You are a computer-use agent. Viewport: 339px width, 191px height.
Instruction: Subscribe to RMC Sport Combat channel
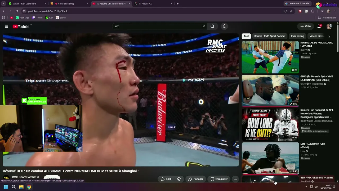tap(52, 179)
